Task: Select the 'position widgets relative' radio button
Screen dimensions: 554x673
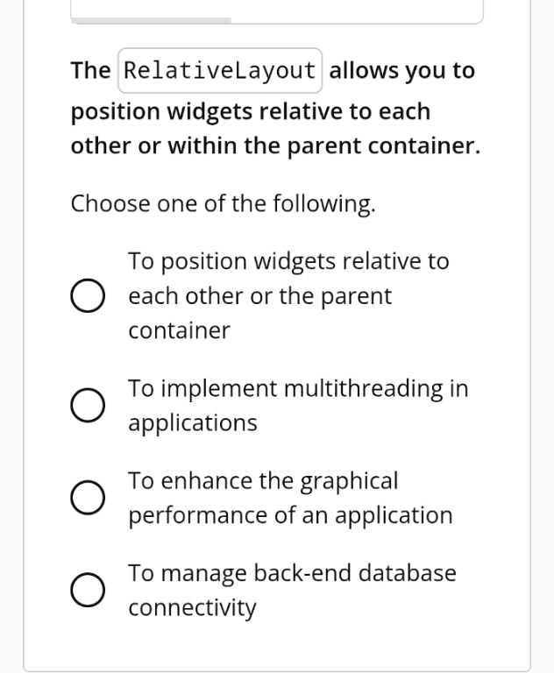Action: [88, 296]
